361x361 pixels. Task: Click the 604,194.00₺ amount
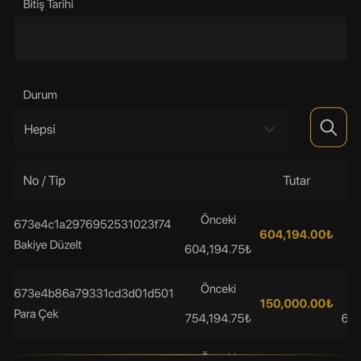pos(296,235)
